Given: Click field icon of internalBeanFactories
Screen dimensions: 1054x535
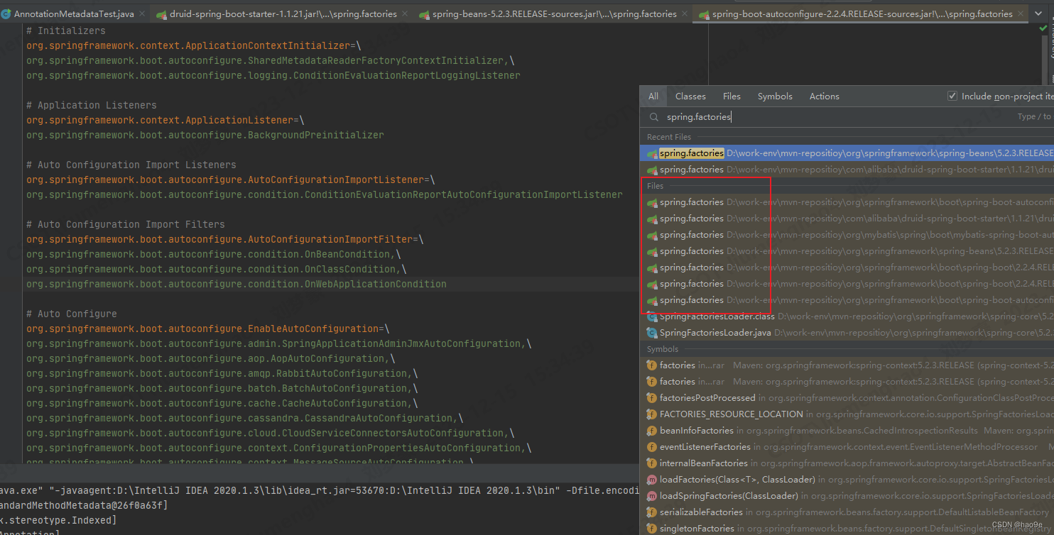Looking at the screenshot, I should 652,463.
